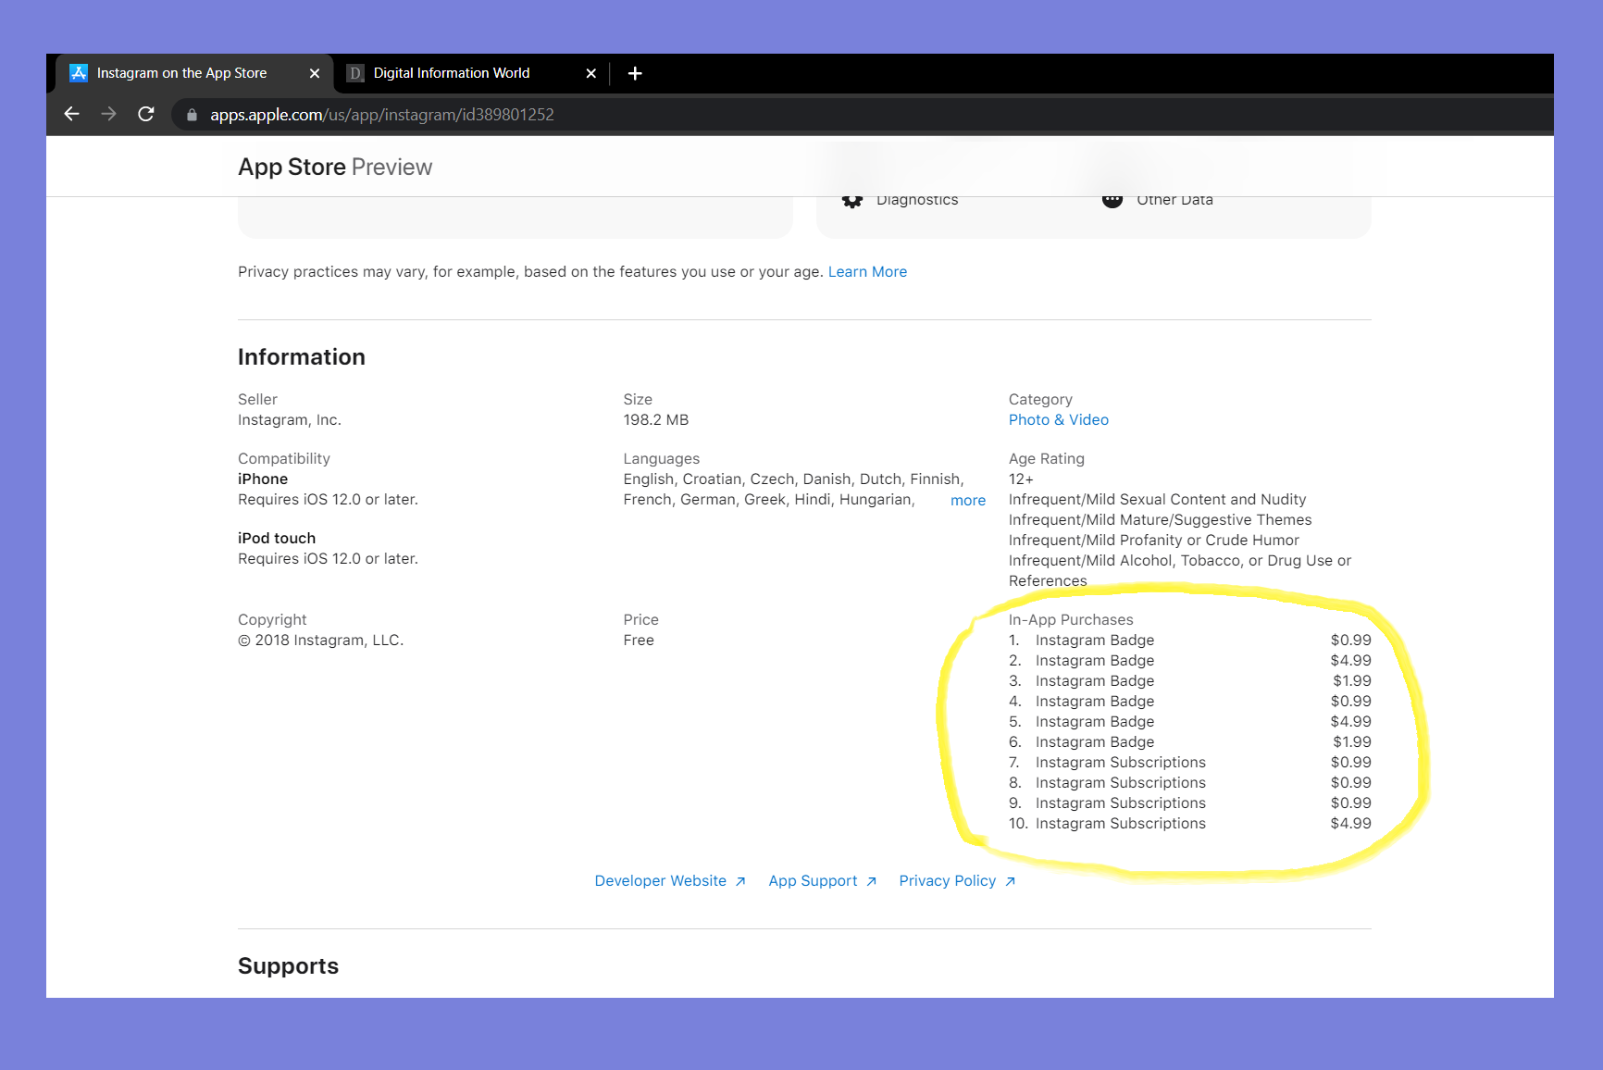Screen dimensions: 1603x1070
Task: Reload the current page
Action: (145, 114)
